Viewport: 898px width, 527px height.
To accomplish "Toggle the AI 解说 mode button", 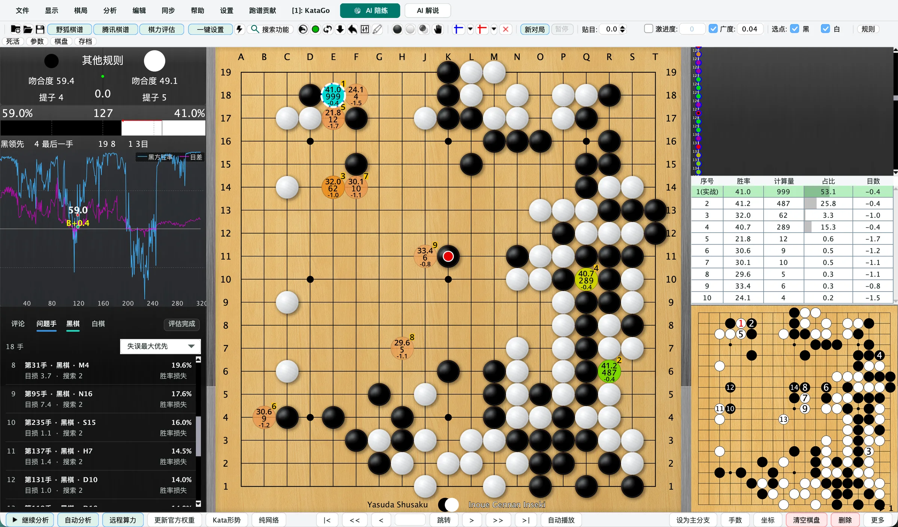I will pos(428,10).
